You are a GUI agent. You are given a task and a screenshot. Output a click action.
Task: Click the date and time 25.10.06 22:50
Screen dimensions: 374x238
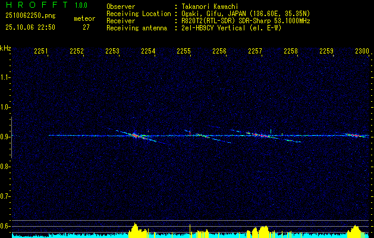(x=30, y=27)
